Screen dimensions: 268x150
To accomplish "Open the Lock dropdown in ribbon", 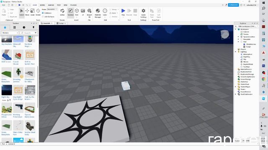I will point(113,13).
